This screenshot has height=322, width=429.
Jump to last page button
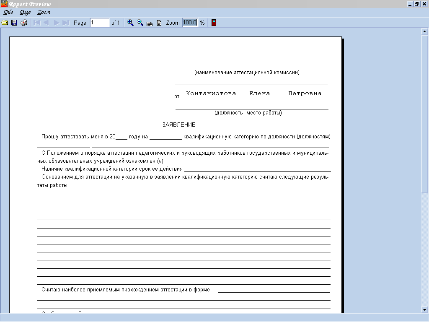(66, 23)
